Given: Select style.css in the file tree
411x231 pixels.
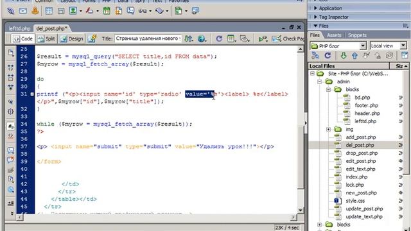Looking at the screenshot, I should (x=355, y=201).
